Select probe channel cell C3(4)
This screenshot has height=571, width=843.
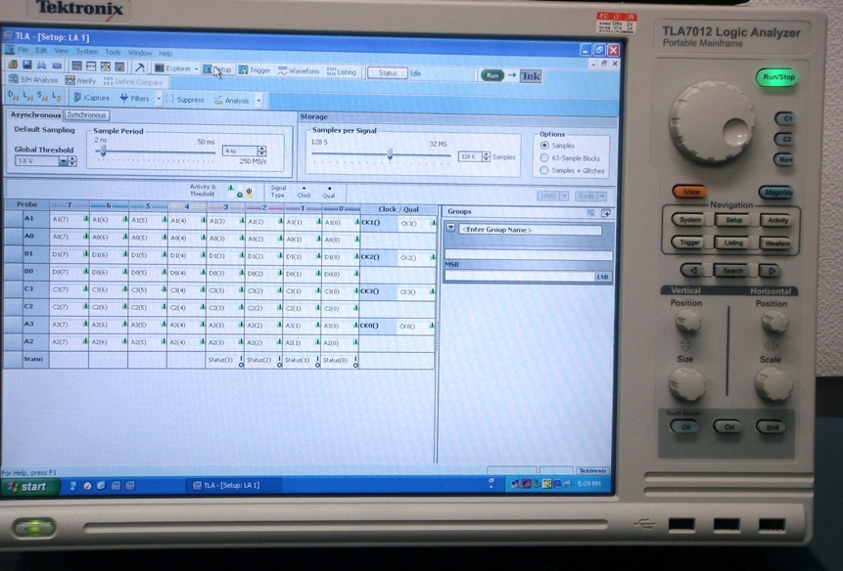point(187,290)
